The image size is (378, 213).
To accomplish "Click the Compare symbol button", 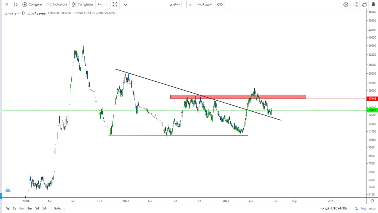I will (x=32, y=4).
